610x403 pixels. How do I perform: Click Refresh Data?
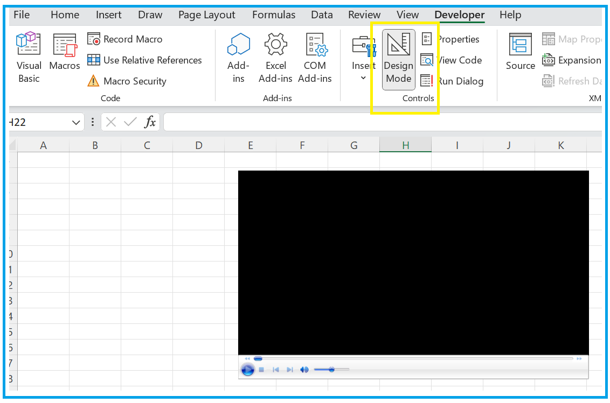click(572, 81)
